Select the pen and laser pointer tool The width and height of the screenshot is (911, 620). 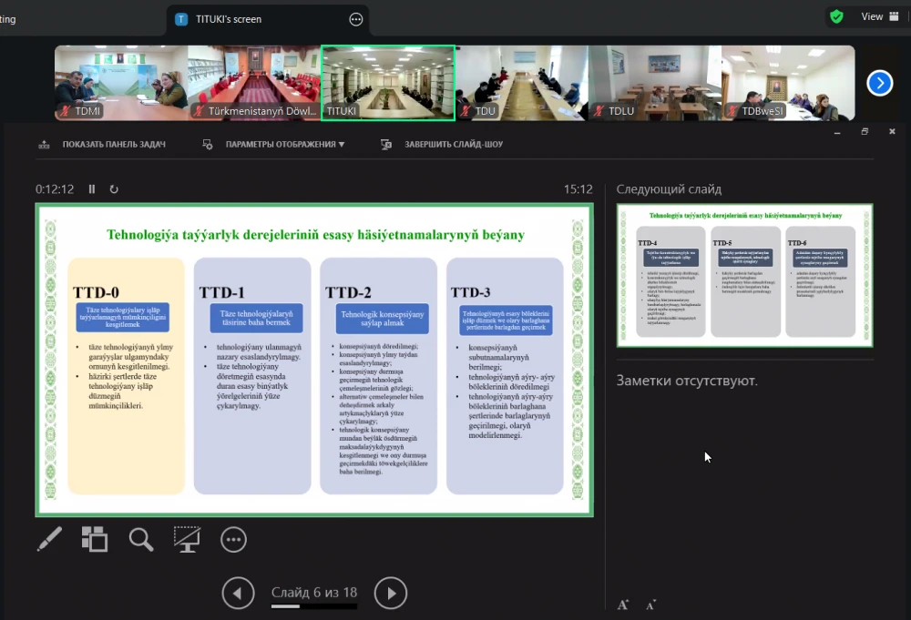[x=49, y=539]
